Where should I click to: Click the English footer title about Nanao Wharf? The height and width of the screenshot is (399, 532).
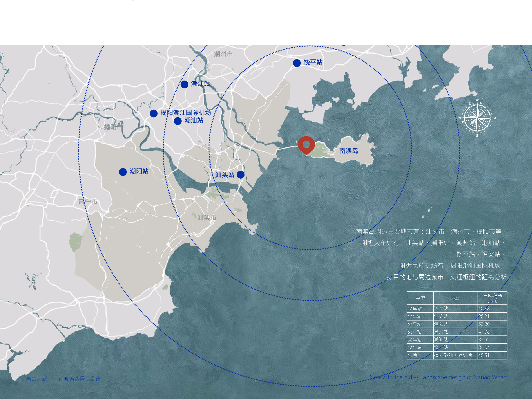tap(438, 377)
